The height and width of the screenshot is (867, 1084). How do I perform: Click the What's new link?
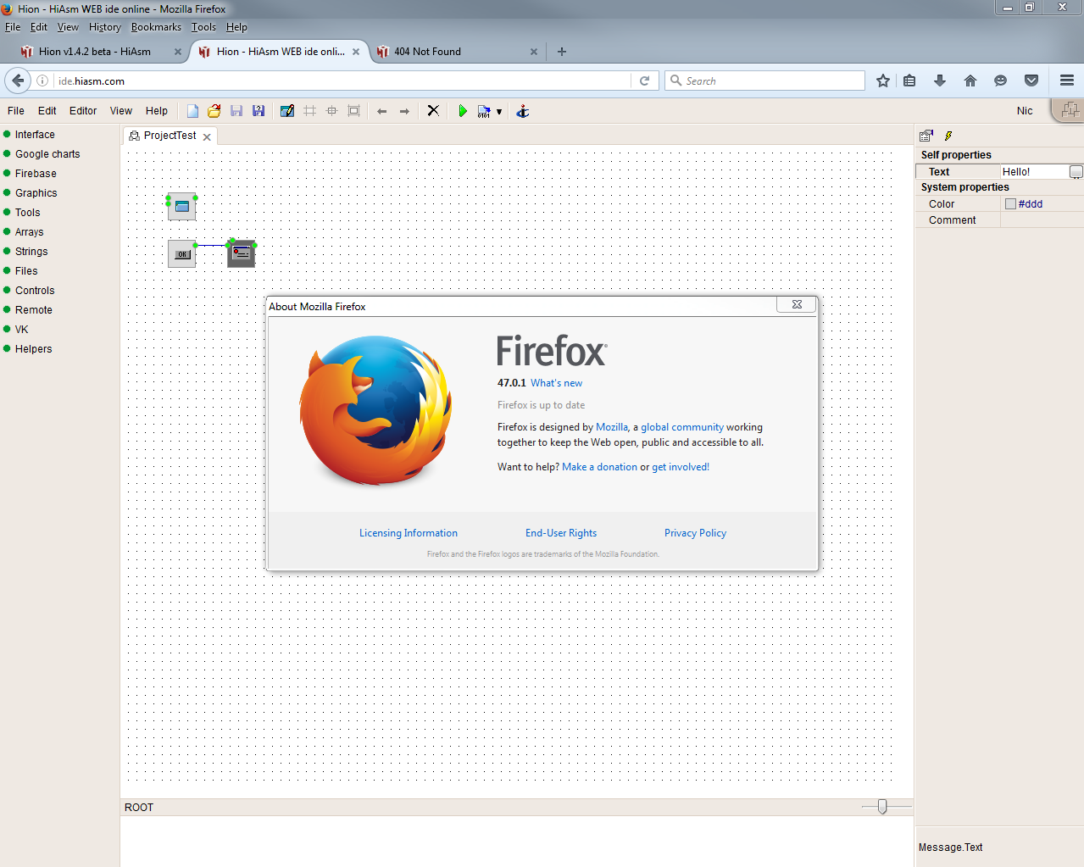[x=557, y=383]
